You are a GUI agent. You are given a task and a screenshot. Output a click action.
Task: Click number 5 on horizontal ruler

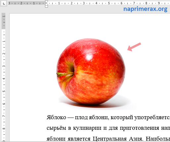pyautogui.click(x=109, y=3)
